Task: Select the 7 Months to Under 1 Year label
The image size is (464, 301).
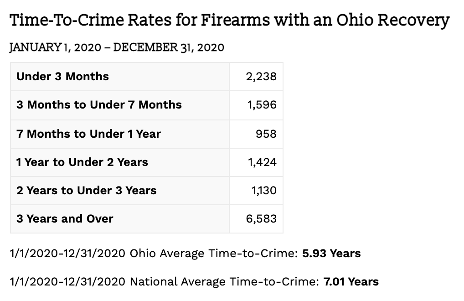Action: click(x=88, y=134)
